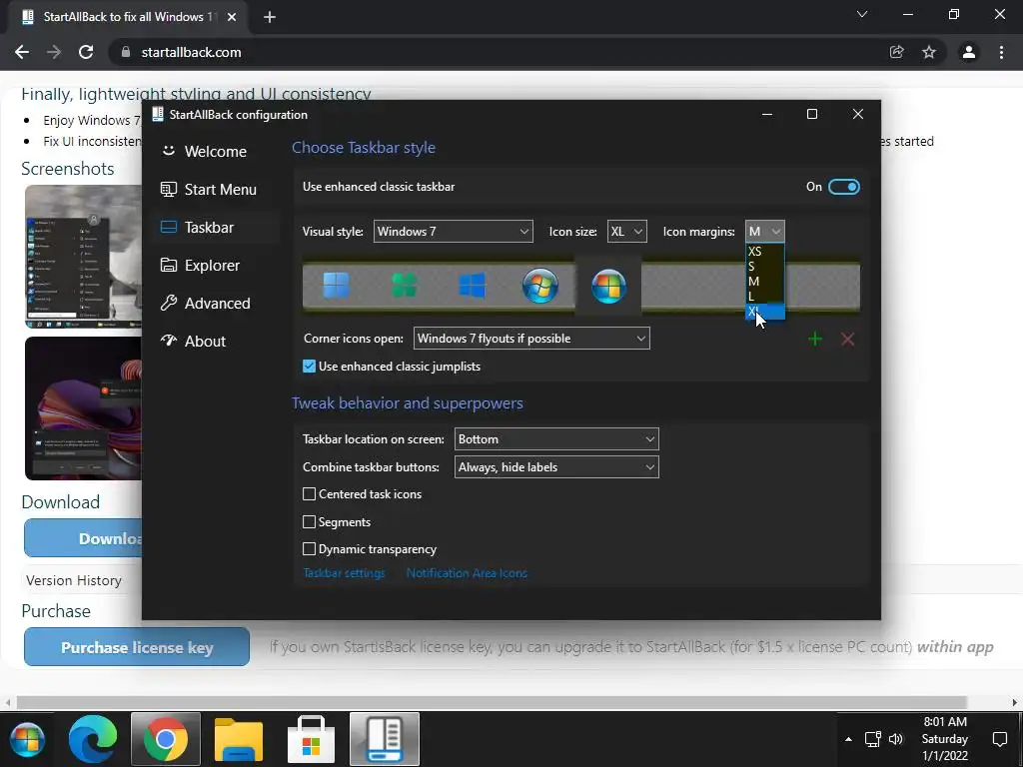Image resolution: width=1023 pixels, height=767 pixels.
Task: Open the Icon size dropdown
Action: [x=627, y=232]
